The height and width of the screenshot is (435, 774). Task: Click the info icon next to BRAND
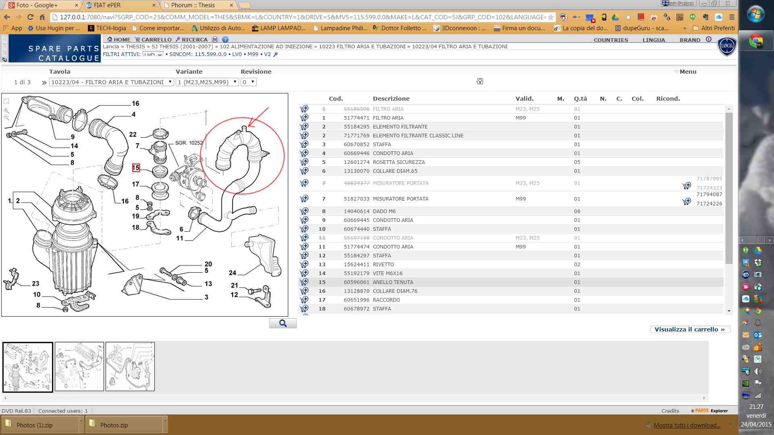[x=709, y=39]
